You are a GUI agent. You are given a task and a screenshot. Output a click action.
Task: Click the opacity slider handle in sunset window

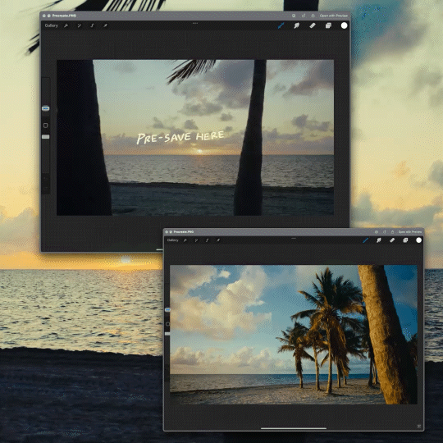point(45,137)
